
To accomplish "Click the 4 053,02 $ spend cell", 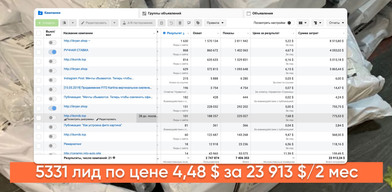I will coord(336,50).
